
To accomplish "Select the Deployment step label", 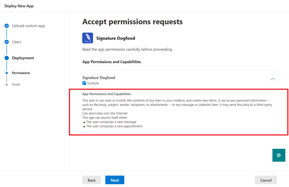I will point(23,58).
